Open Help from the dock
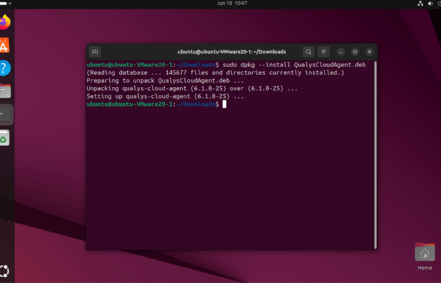The height and width of the screenshot is (283, 441). click(5, 68)
